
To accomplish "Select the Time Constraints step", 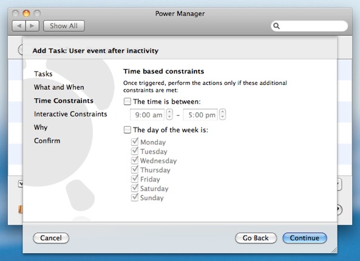I will click(x=64, y=101).
